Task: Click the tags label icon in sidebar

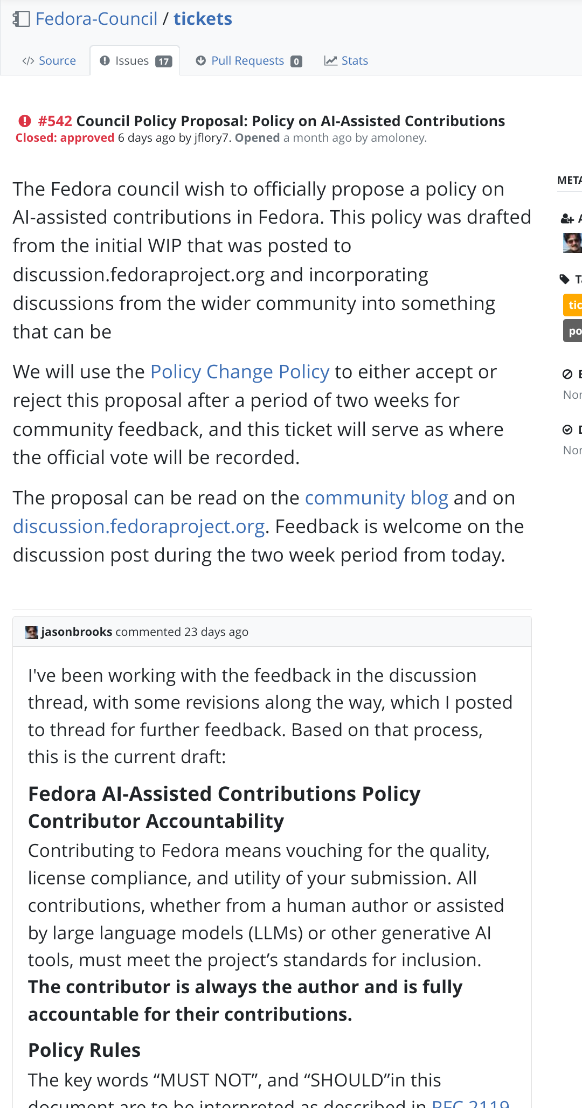Action: (x=565, y=279)
